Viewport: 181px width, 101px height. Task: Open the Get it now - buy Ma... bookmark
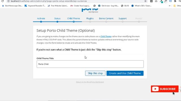(108, 6)
